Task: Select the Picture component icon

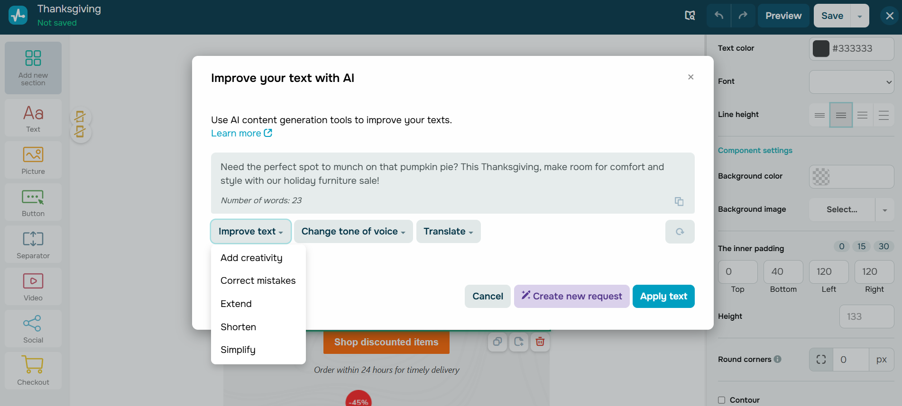Action: (33, 155)
